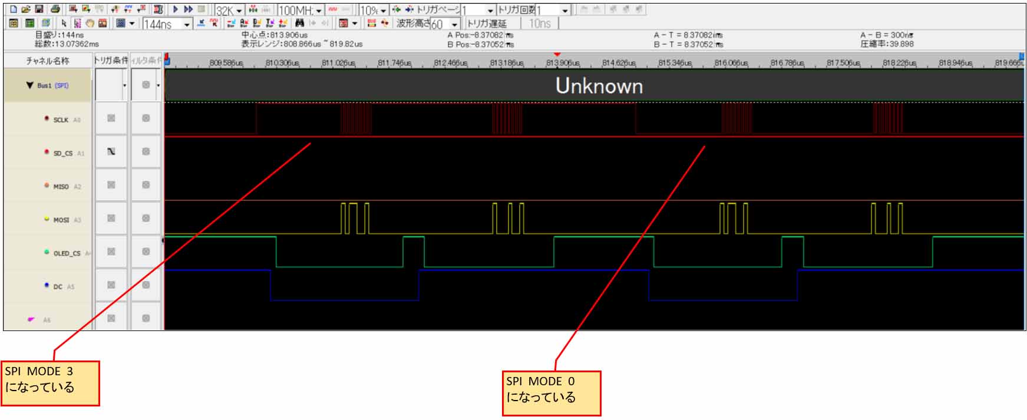The image size is (1027, 420).
Task: Open Bus1 trigger condition dropdown
Action: [x=124, y=85]
